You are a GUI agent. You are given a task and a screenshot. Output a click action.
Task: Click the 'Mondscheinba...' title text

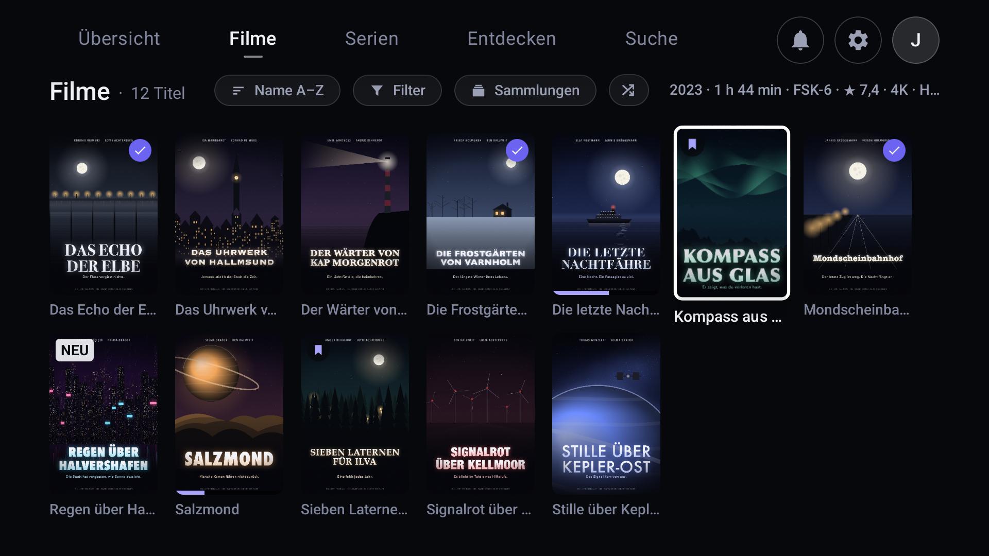(x=856, y=310)
